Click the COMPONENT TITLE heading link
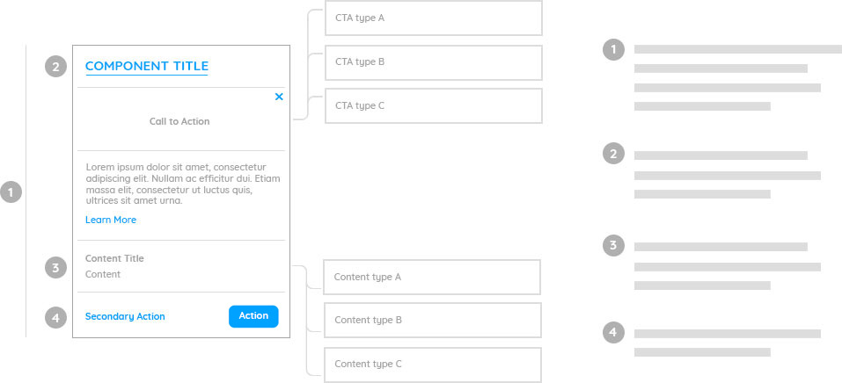The image size is (842, 383). [147, 67]
